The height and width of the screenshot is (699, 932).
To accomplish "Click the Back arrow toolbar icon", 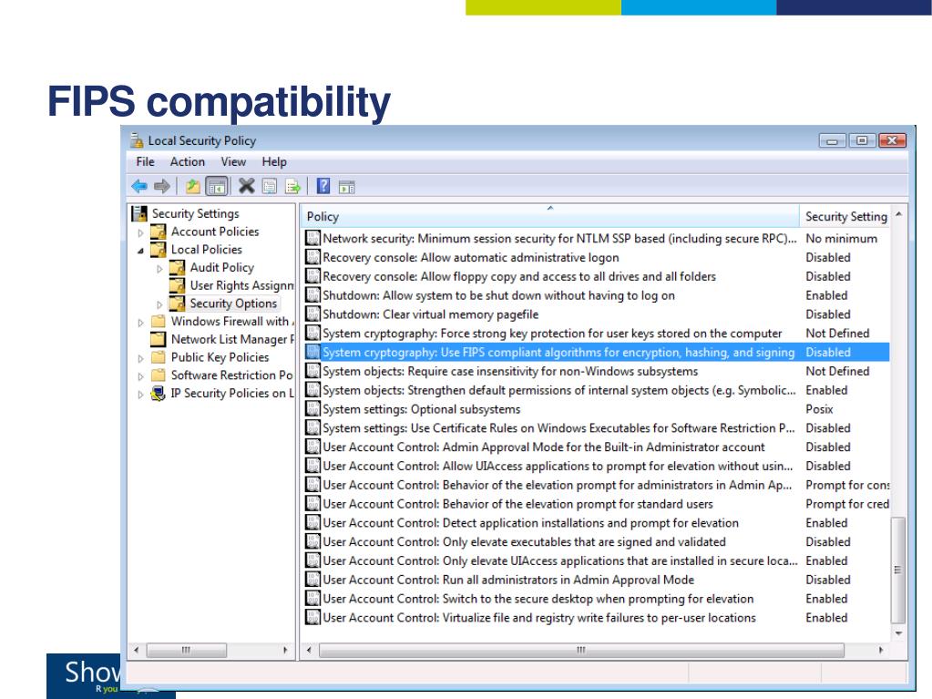I will [139, 187].
